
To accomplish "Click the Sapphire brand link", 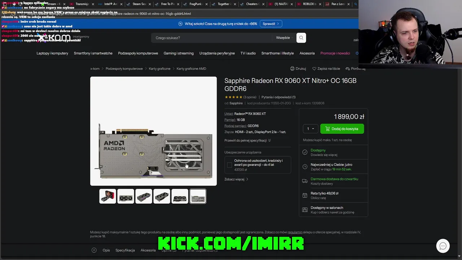I will click(236, 103).
